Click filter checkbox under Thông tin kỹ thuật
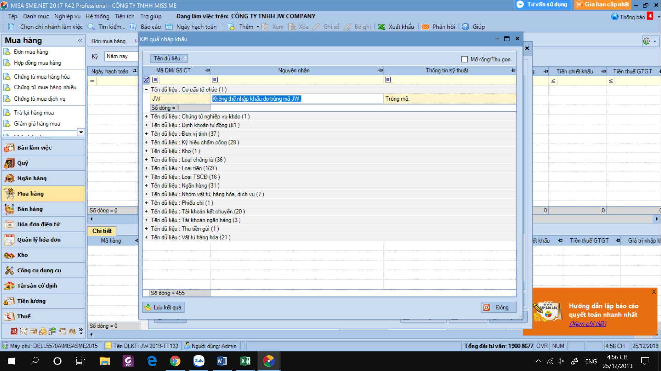 (x=388, y=80)
